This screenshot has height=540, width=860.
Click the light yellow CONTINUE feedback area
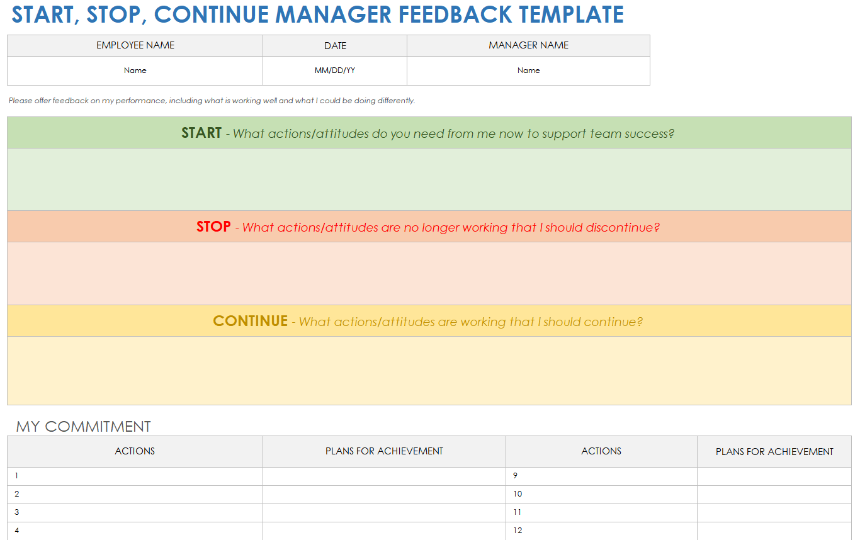pos(429,371)
